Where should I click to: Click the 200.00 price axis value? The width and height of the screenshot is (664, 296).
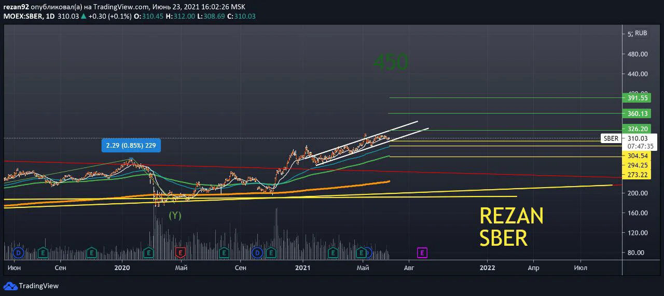coord(637,193)
